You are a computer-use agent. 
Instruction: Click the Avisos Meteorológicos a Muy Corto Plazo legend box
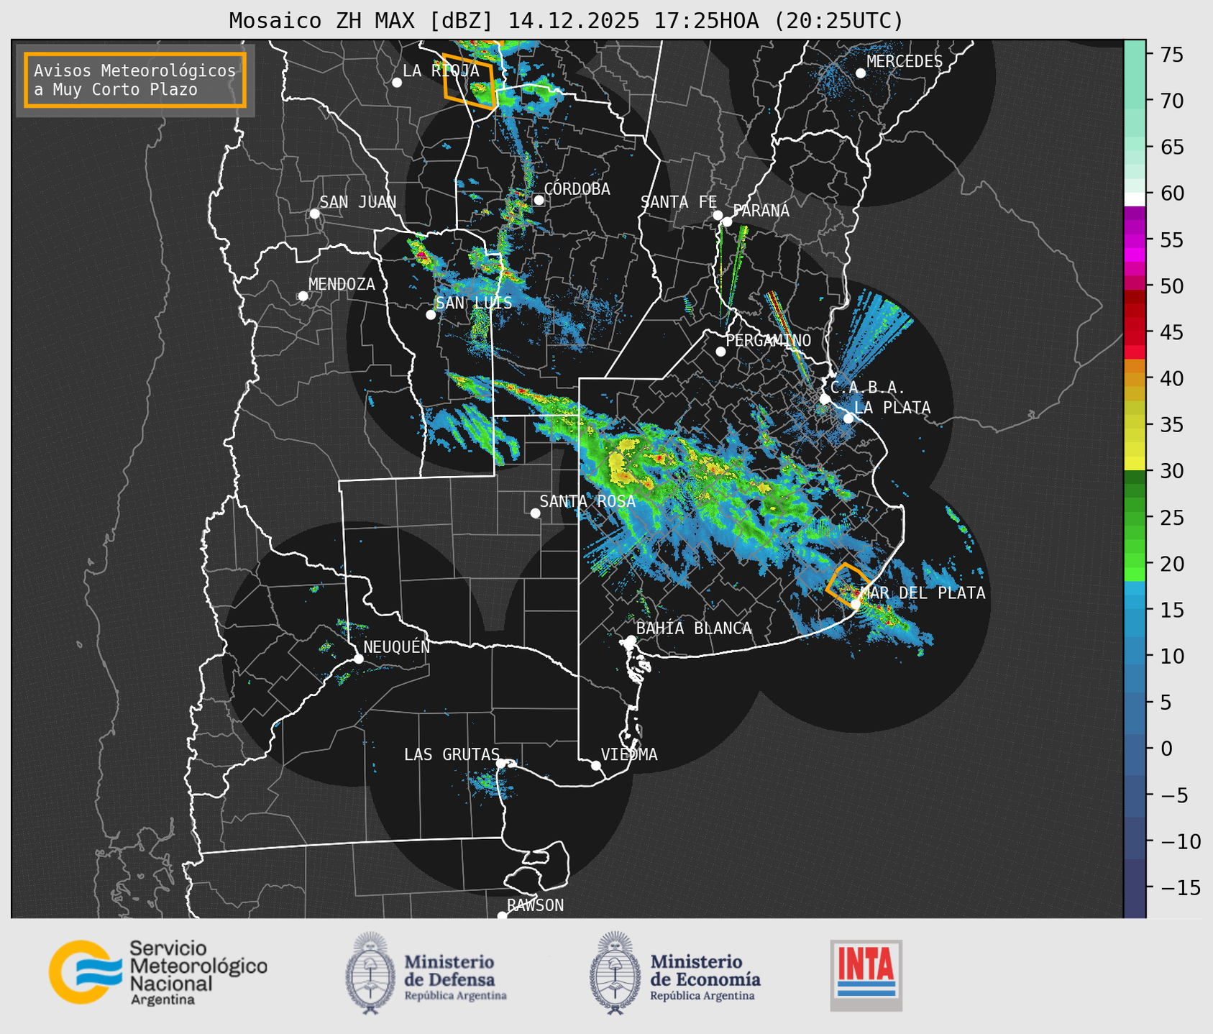(135, 80)
